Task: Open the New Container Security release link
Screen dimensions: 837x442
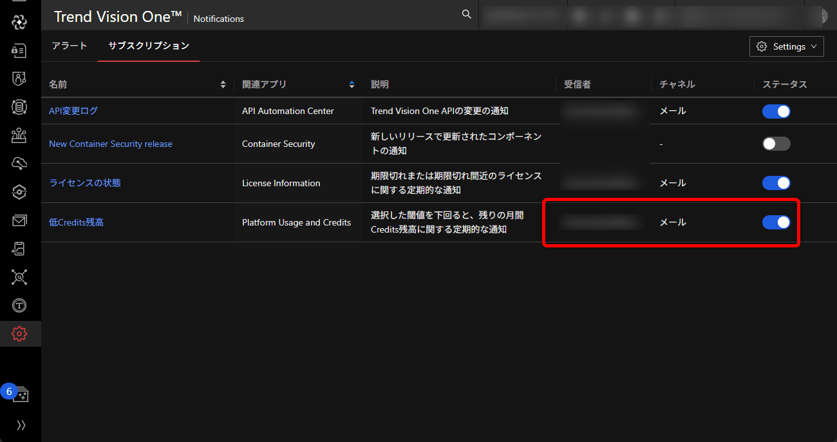Action: click(x=110, y=144)
